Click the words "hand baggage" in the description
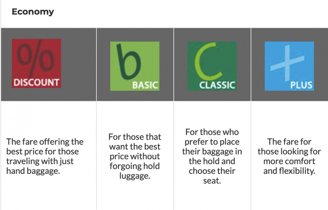 [x=30, y=171]
